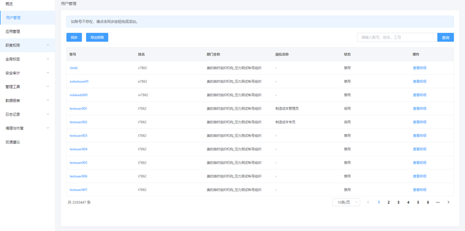
Task: Go to page 5
Action: [x=418, y=203]
